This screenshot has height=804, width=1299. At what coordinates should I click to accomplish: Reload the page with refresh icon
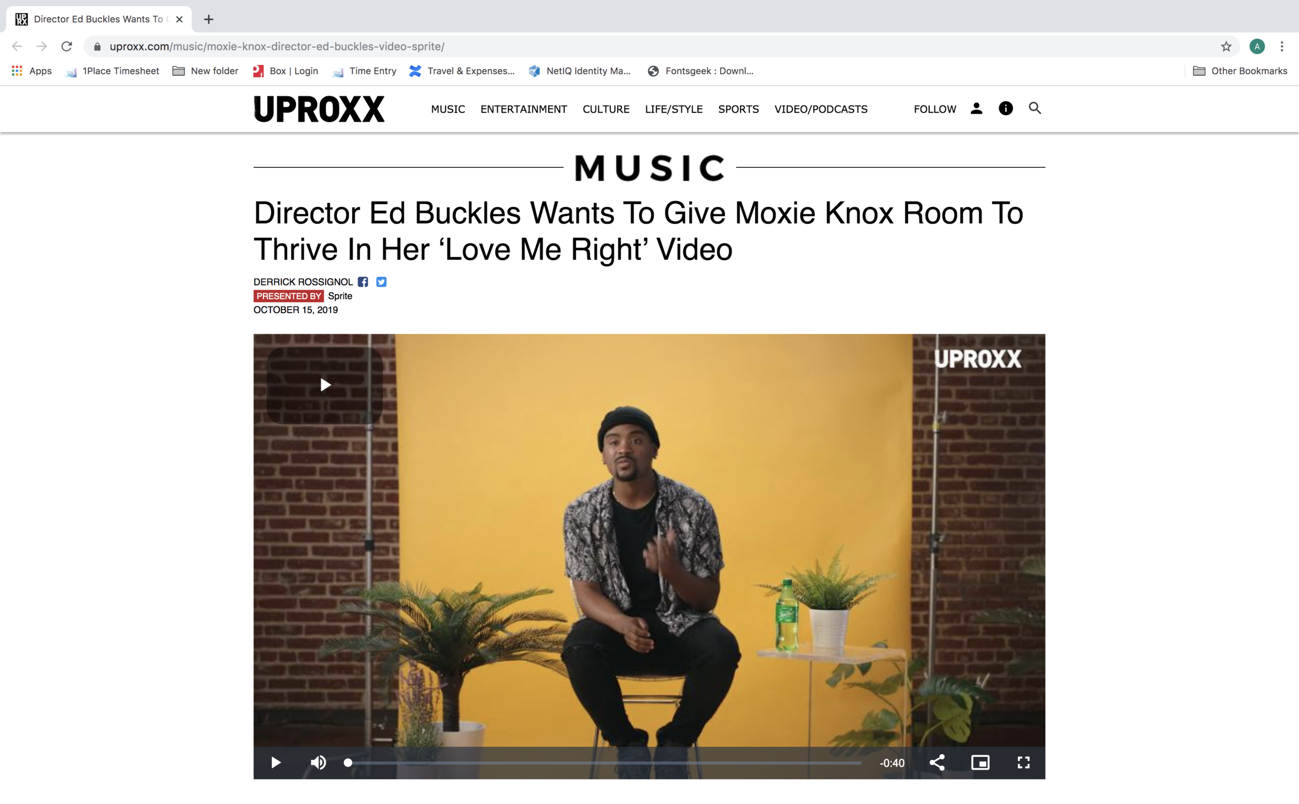[x=67, y=47]
